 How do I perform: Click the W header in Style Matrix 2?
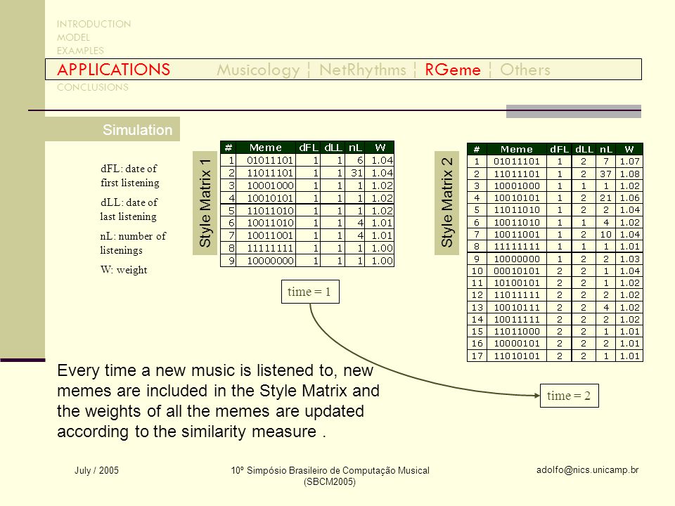coord(629,149)
